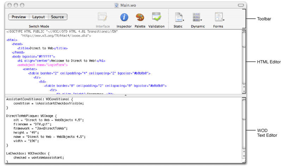
Task: Open the Inspector panel
Action: pyautogui.click(x=124, y=17)
